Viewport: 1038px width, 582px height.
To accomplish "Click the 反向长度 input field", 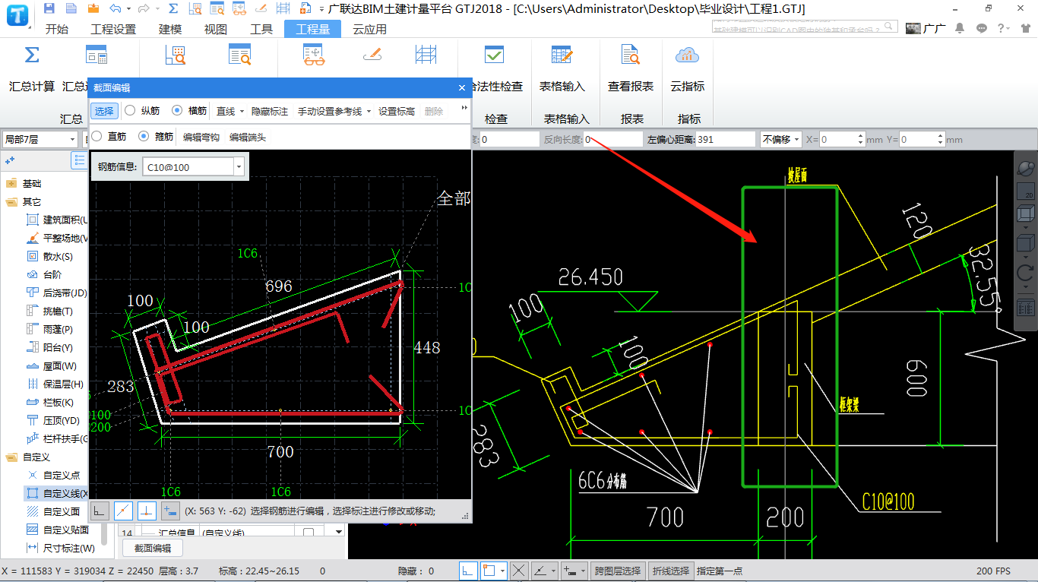I will coord(614,140).
